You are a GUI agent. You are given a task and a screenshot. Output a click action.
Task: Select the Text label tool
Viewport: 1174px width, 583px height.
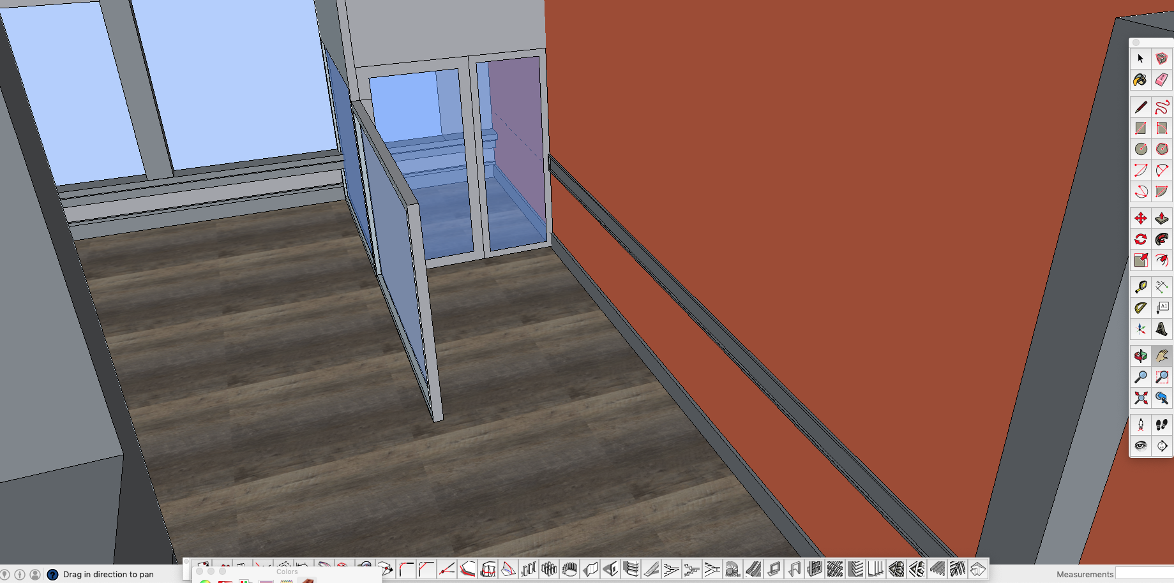[1162, 309]
